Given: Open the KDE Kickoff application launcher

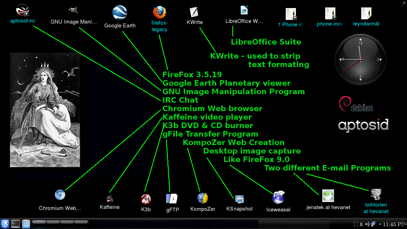Looking at the screenshot, I should (x=5, y=224).
